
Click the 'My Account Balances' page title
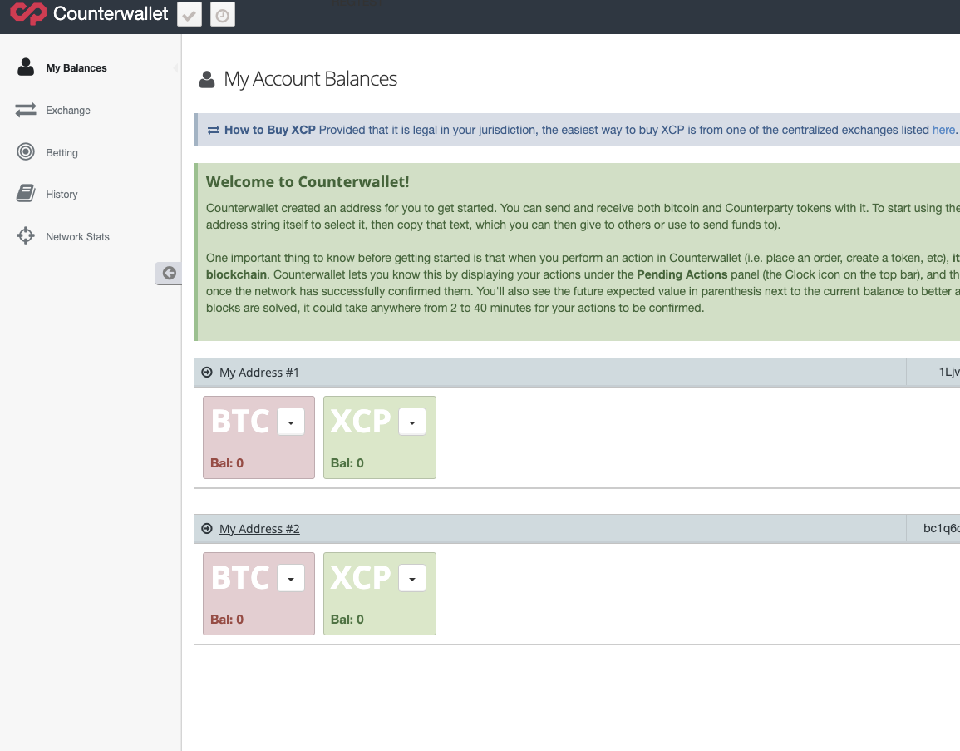(310, 79)
